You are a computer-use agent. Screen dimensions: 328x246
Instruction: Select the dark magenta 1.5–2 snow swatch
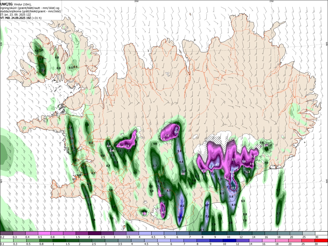click(82, 233)
